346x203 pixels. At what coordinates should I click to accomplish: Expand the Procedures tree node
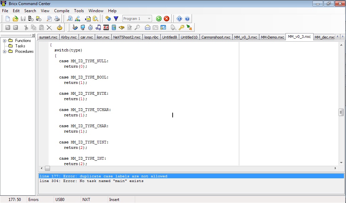(x=5, y=51)
